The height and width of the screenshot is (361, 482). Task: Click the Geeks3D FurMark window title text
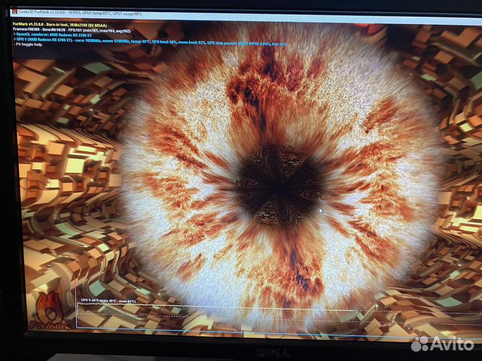tap(80, 13)
